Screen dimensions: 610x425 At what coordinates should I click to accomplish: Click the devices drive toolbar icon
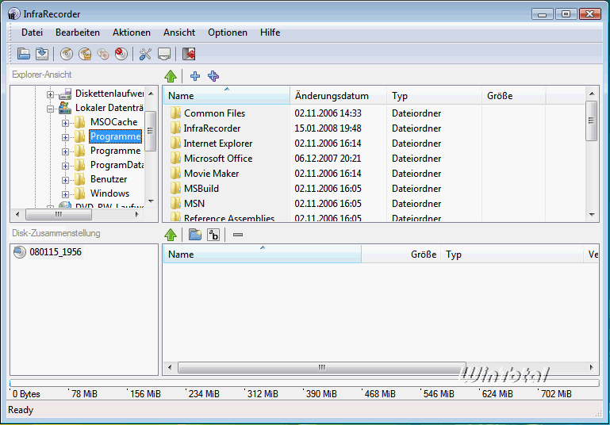click(163, 54)
